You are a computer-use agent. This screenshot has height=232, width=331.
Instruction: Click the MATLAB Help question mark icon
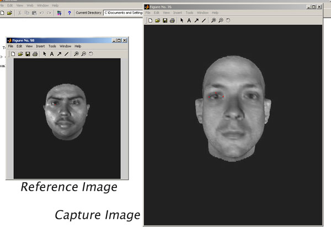[x=69, y=12]
